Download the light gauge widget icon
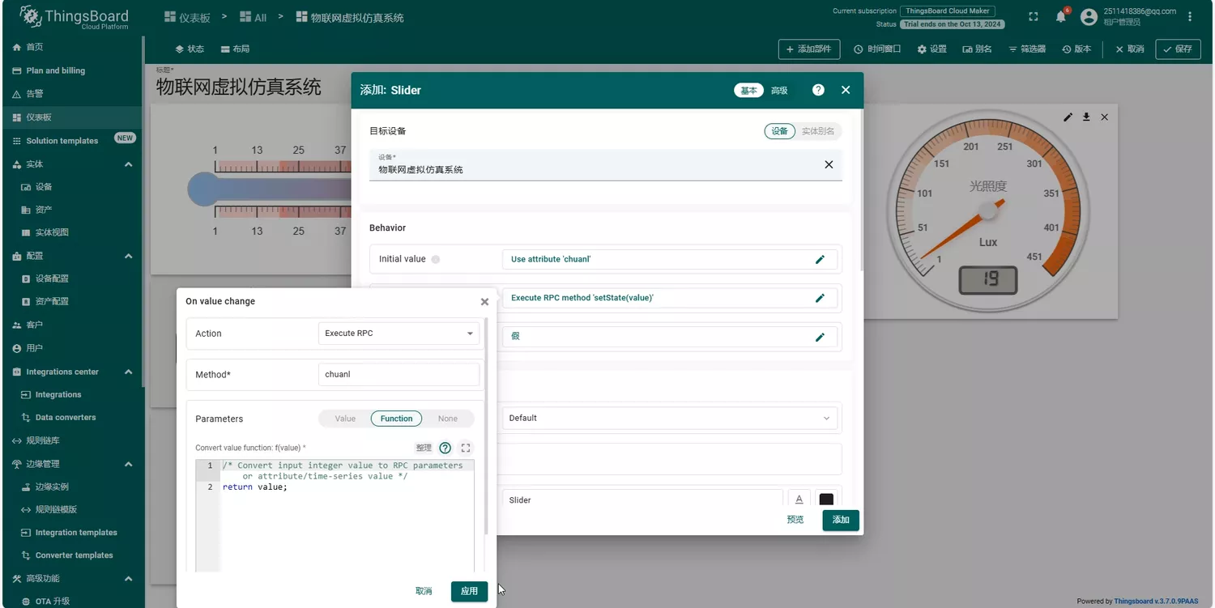 coord(1086,117)
